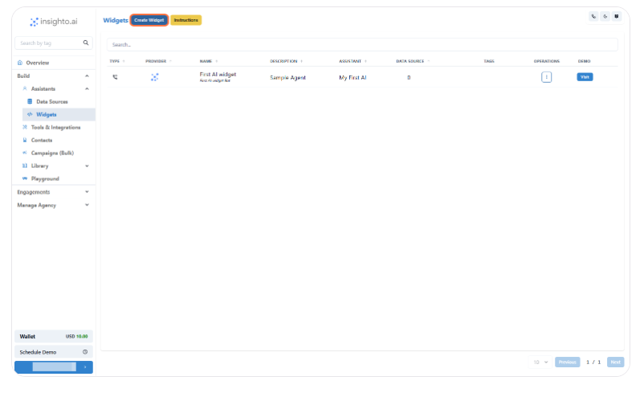Image resolution: width=644 pixels, height=393 pixels.
Task: Click the Contacts icon
Action: [25, 140]
